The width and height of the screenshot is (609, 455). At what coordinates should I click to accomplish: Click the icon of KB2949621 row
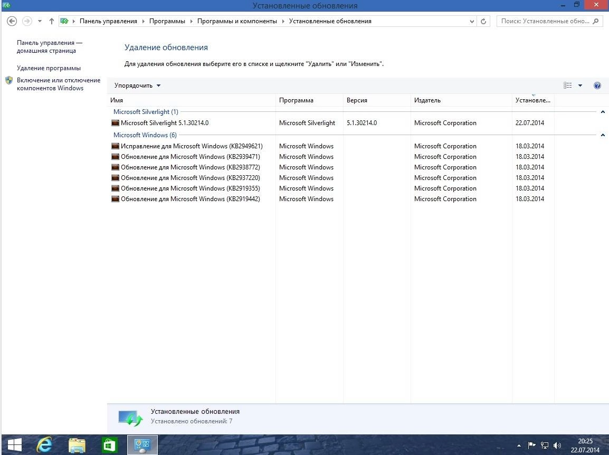pos(115,146)
